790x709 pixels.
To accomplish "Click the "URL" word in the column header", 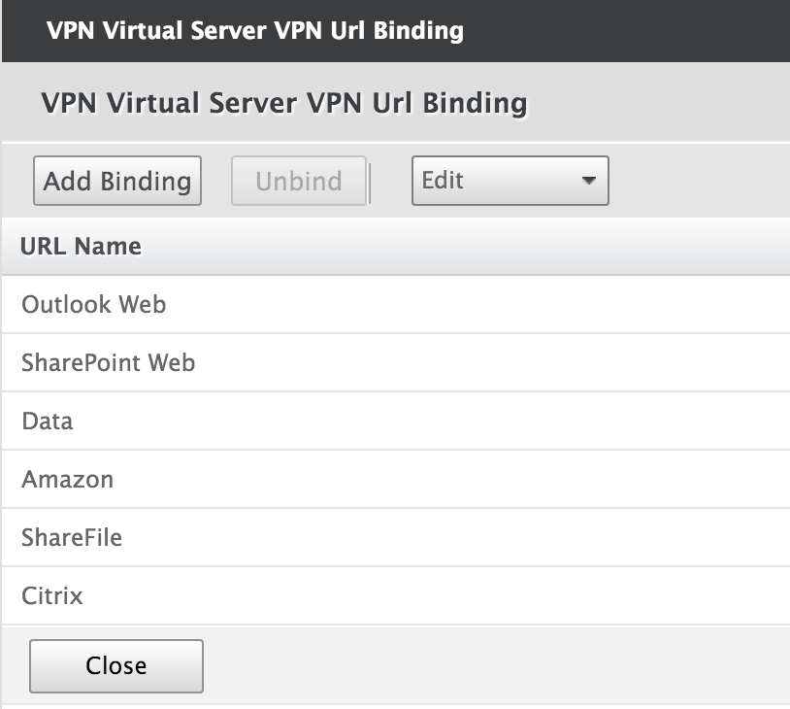I will pyautogui.click(x=44, y=246).
